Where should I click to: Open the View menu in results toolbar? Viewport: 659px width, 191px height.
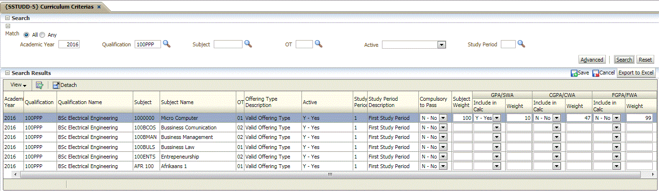coord(18,85)
